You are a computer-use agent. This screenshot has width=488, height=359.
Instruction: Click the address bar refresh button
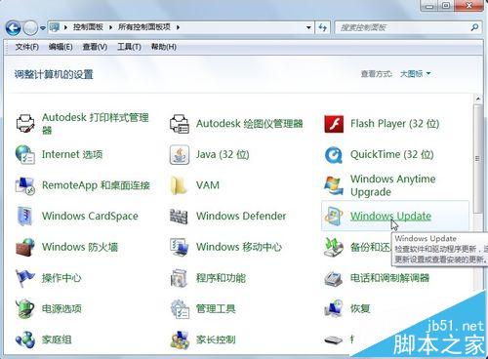(x=323, y=27)
